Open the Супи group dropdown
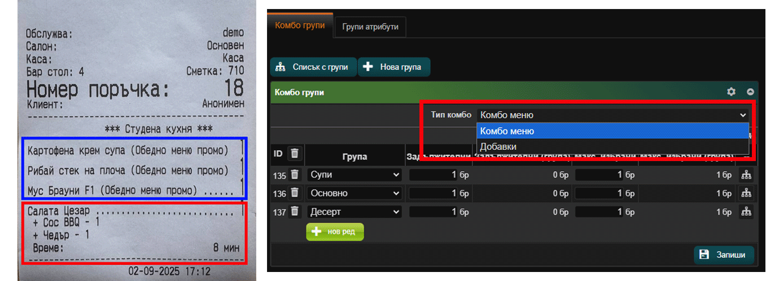The height and width of the screenshot is (281, 779). pos(355,175)
